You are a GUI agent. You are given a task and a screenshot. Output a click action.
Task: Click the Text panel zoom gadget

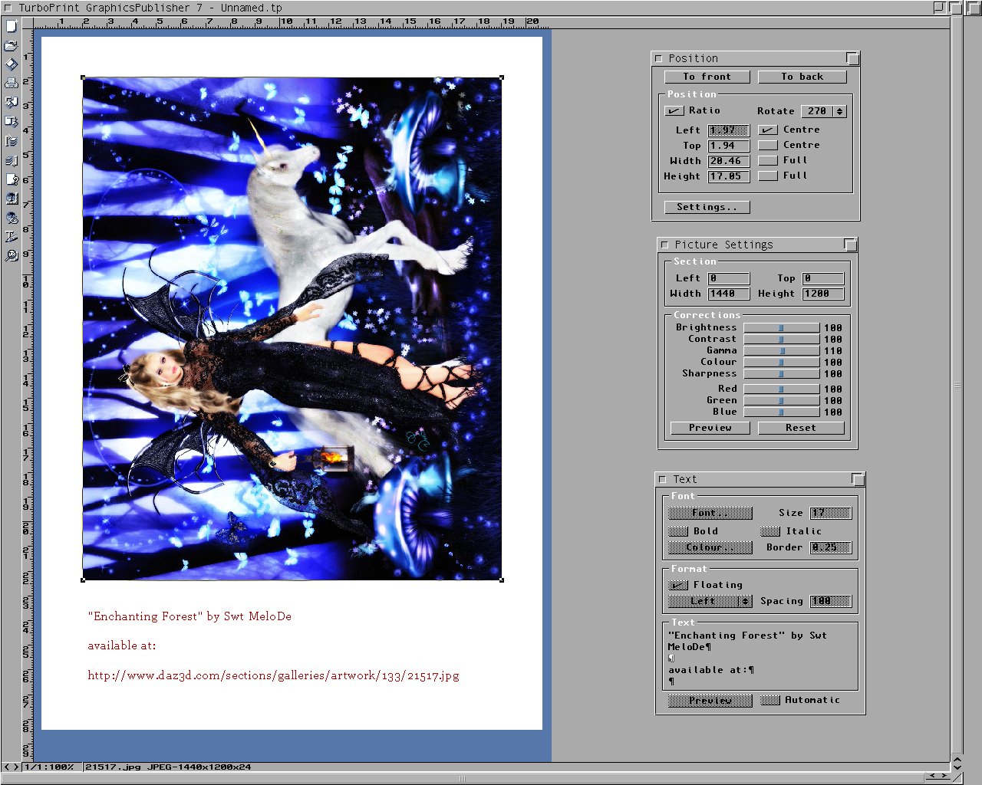pyautogui.click(x=858, y=479)
